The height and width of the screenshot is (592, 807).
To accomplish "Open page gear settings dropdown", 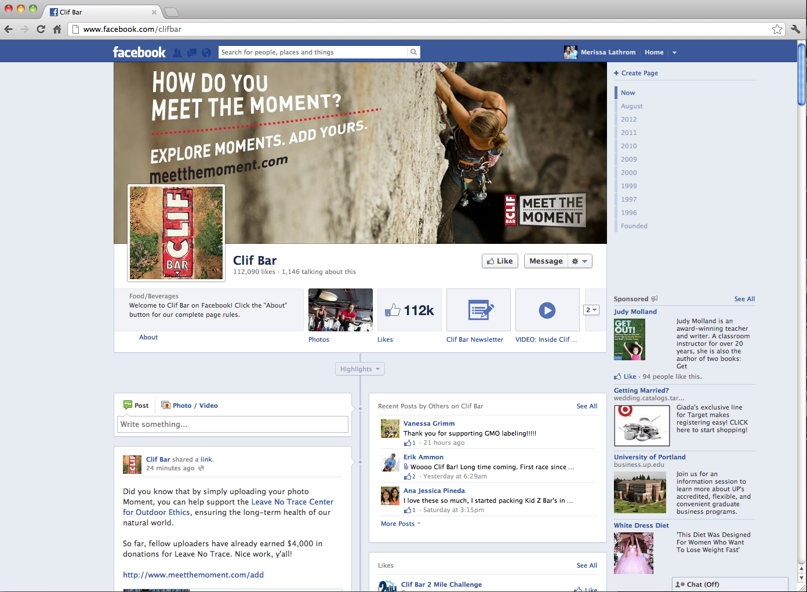I will [x=580, y=261].
